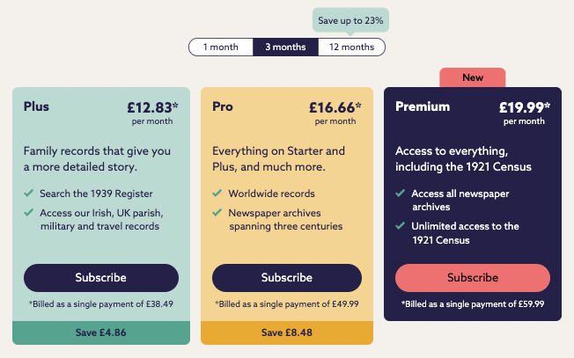Click checkmark beside Irish, UK parish records

coord(29,212)
